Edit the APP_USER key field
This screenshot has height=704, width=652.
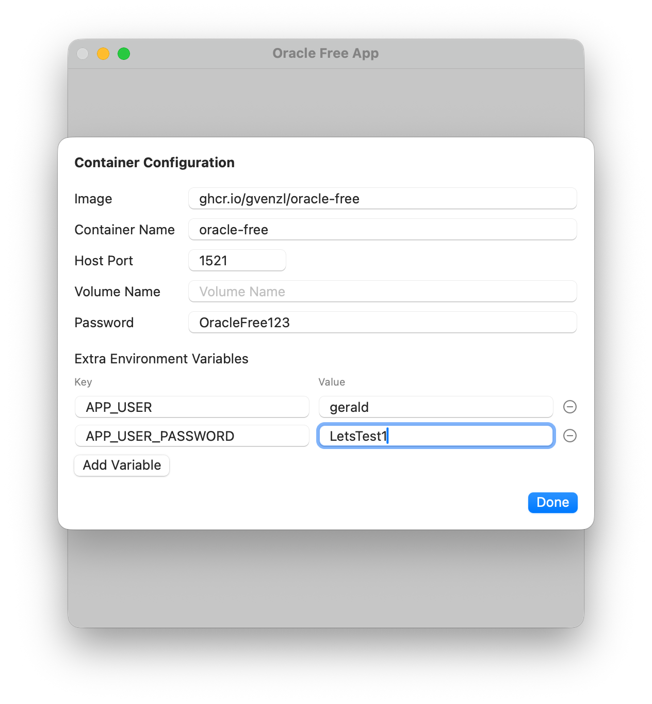tap(192, 407)
